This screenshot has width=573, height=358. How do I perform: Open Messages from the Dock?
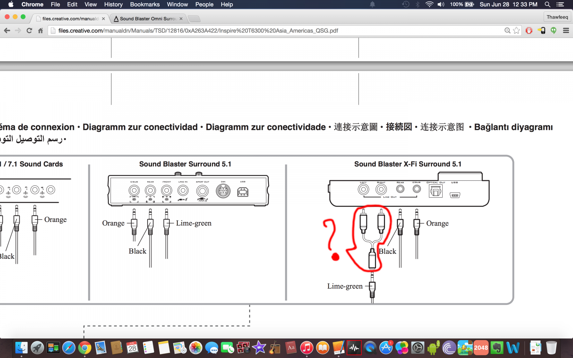(212, 348)
